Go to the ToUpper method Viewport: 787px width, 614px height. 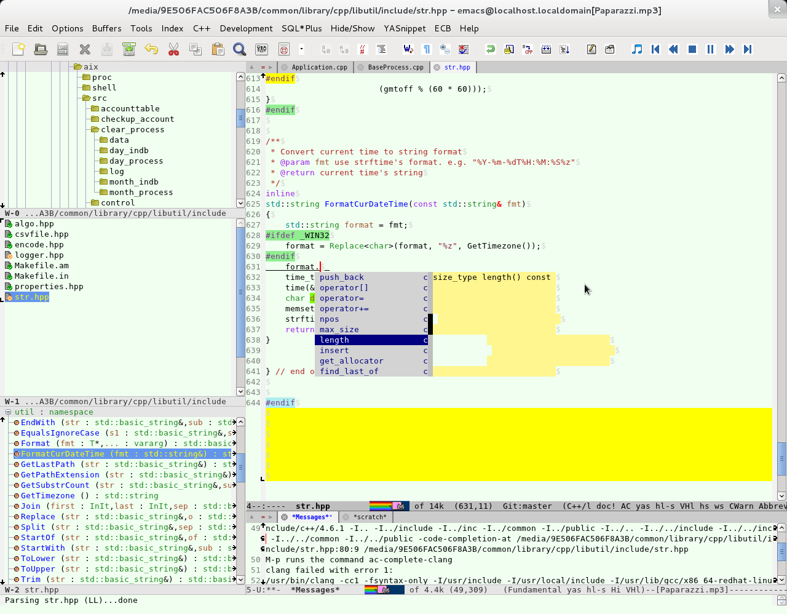click(38, 568)
